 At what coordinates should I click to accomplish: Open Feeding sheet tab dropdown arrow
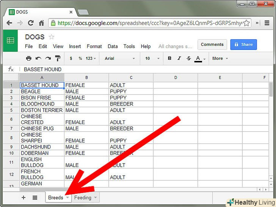pyautogui.click(x=96, y=198)
